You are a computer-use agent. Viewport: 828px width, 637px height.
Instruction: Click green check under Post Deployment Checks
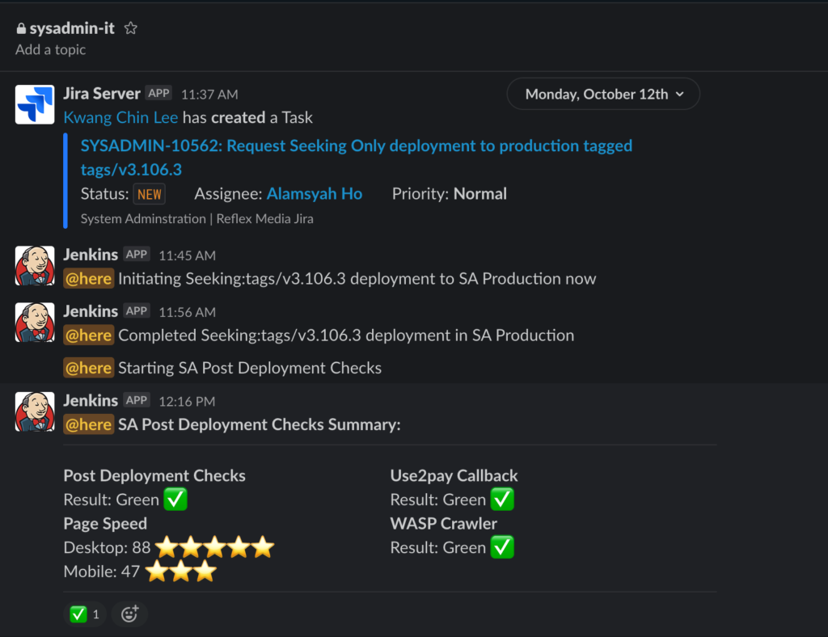tap(175, 500)
